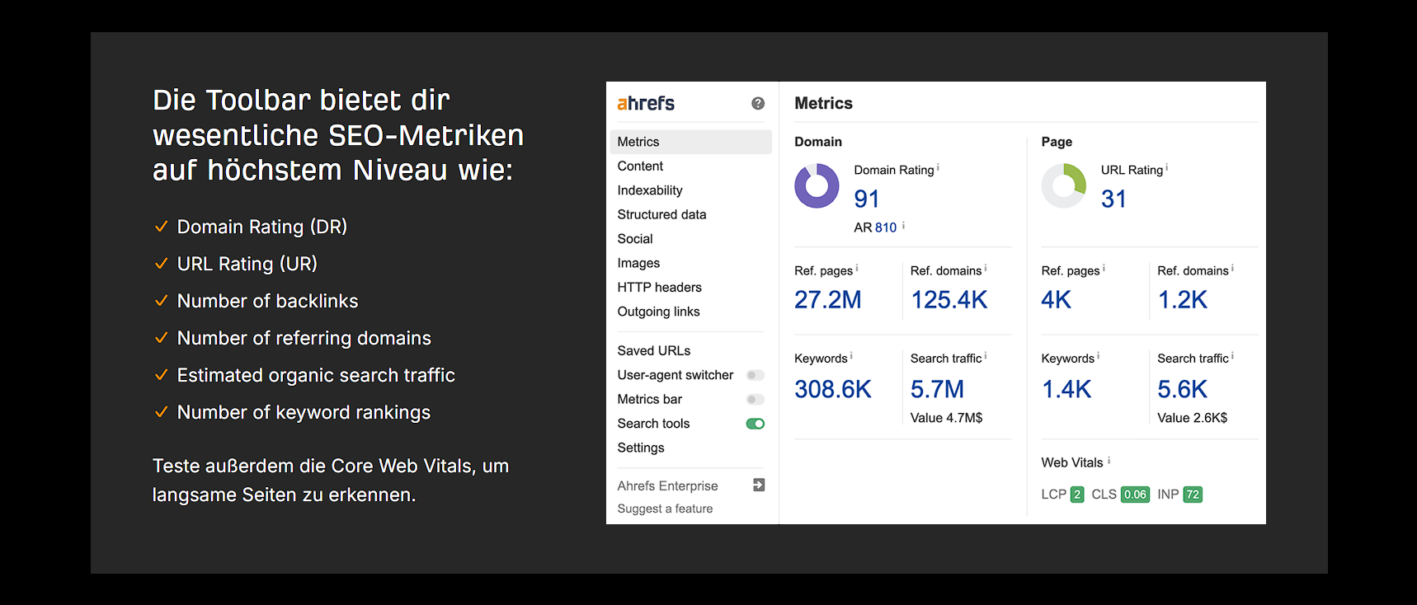Screen dimensions: 1417x605
Task: Click info icon beside URL Rating
Action: tap(1167, 167)
